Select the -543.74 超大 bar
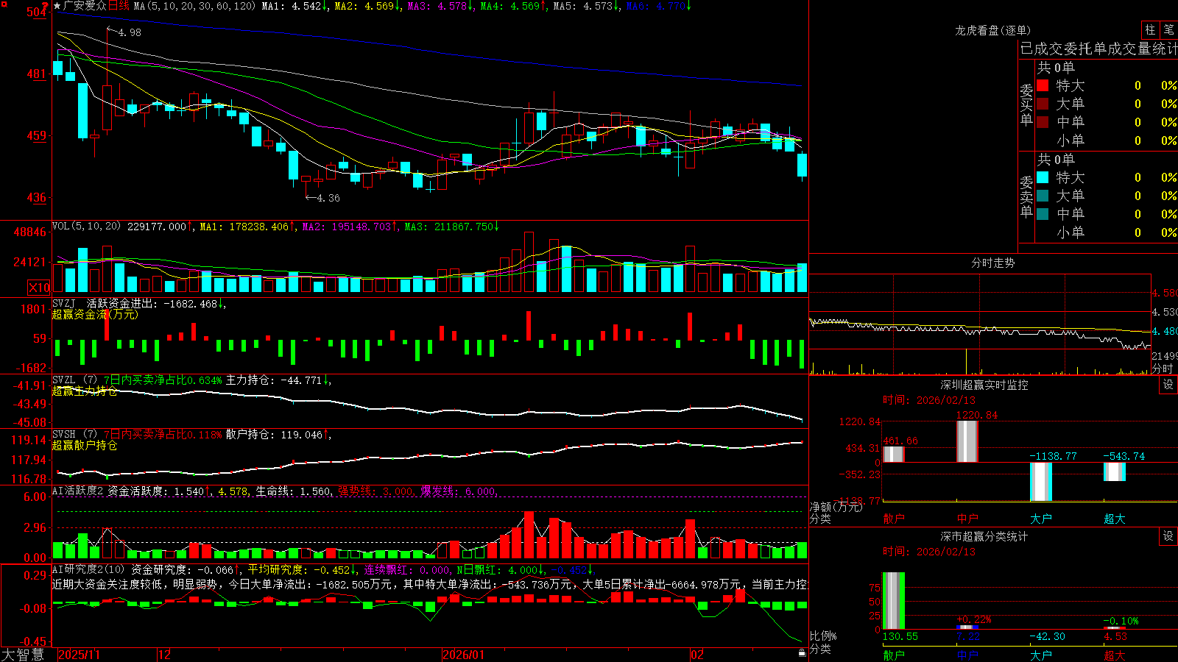This screenshot has height=662, width=1178. [x=1115, y=471]
